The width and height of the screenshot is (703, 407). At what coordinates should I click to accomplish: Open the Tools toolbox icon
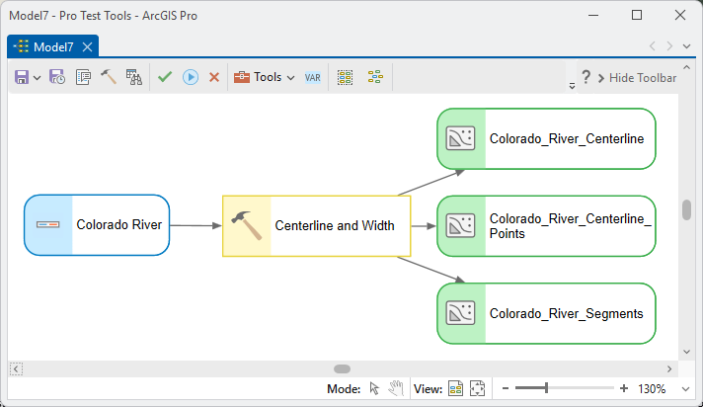(242, 77)
